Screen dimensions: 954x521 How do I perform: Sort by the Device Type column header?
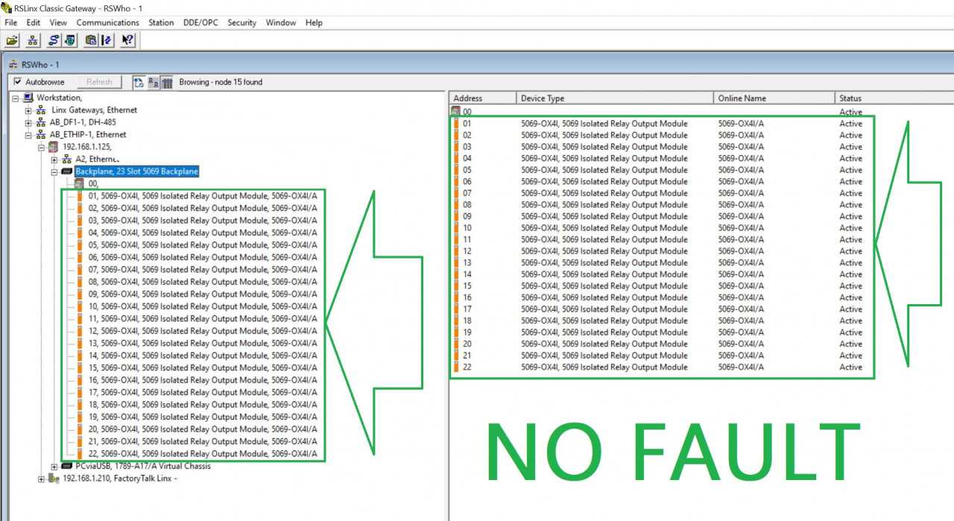click(615, 98)
